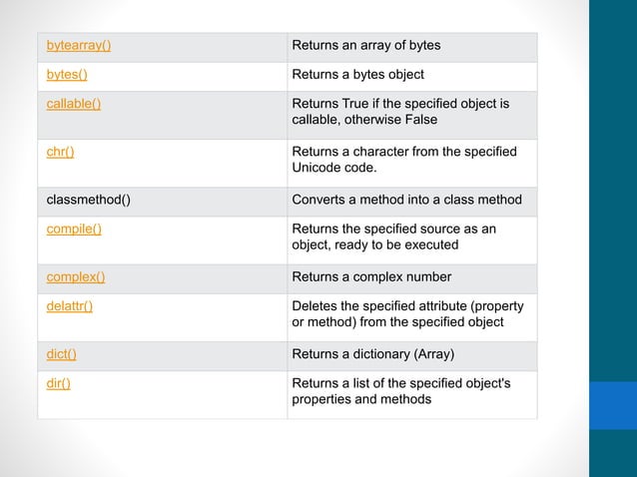
Task: Select the 'Returns a character from the specified Unicode code' text
Action: [x=403, y=160]
